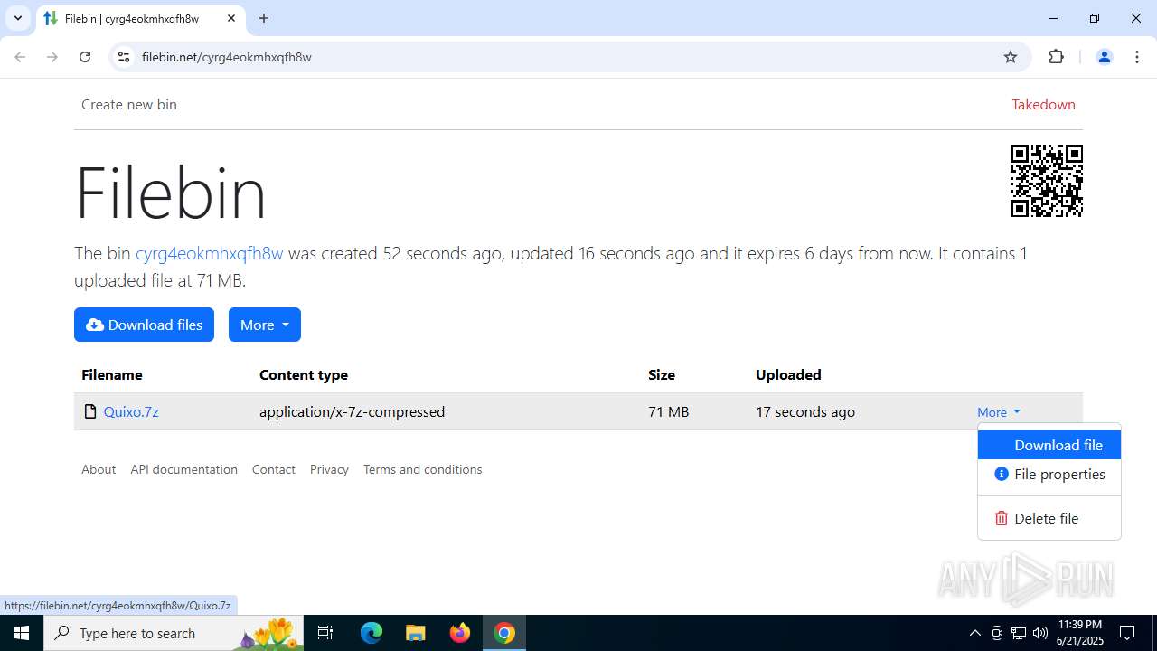Open the volume speaker tray icon
The image size is (1157, 651).
(1040, 633)
